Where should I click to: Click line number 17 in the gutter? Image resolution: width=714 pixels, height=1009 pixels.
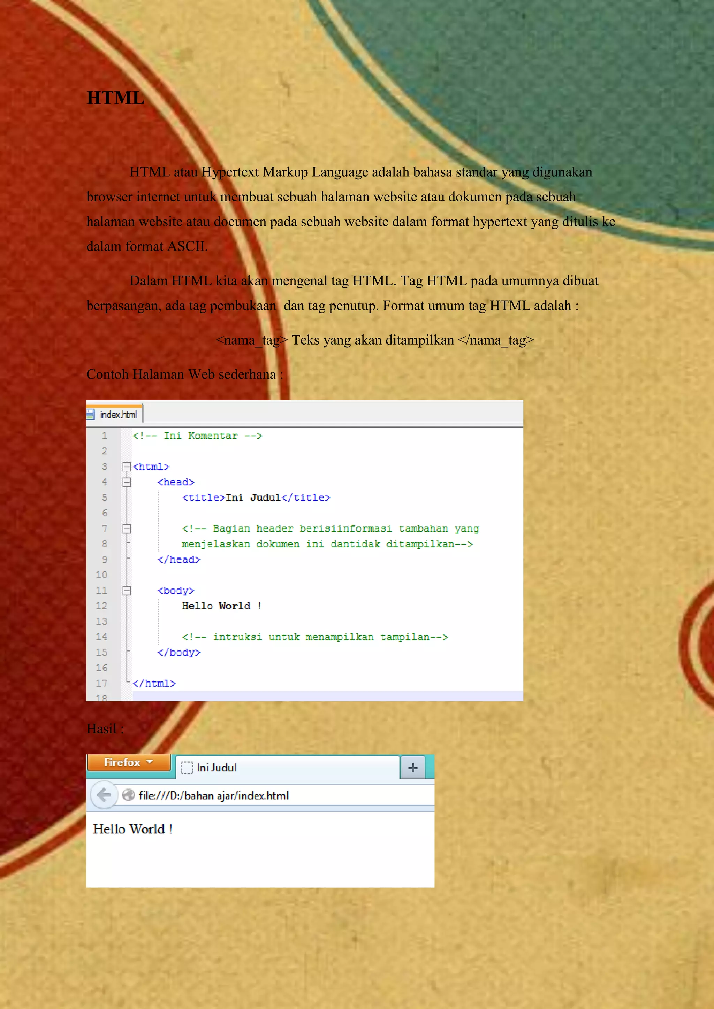101,683
